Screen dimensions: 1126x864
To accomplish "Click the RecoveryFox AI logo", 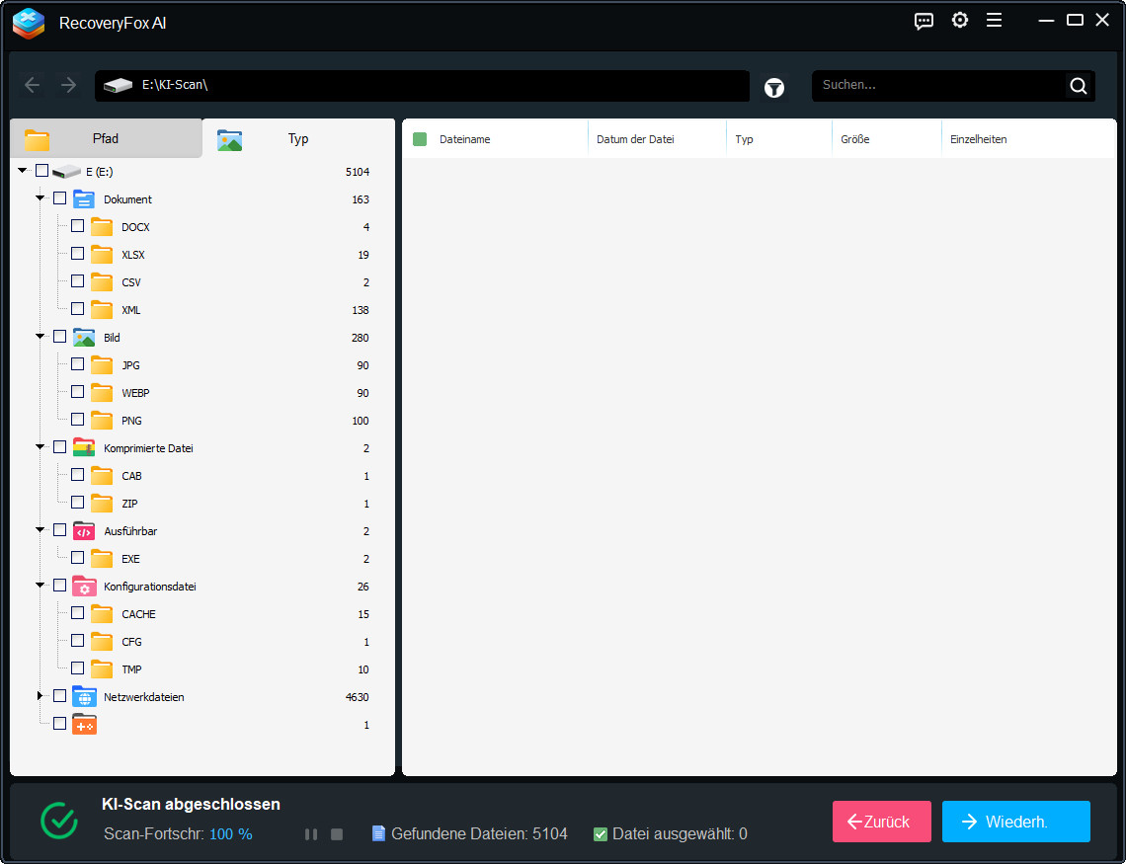I will point(29,23).
